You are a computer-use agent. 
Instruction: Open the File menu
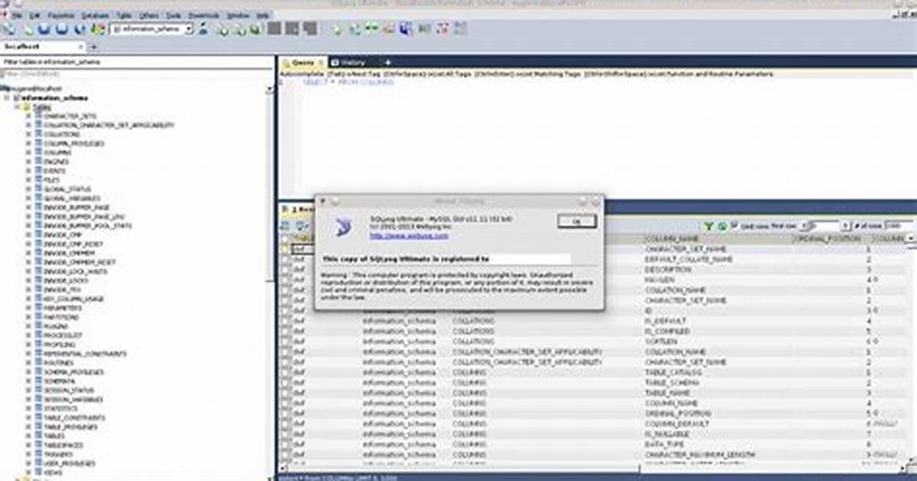[x=17, y=15]
